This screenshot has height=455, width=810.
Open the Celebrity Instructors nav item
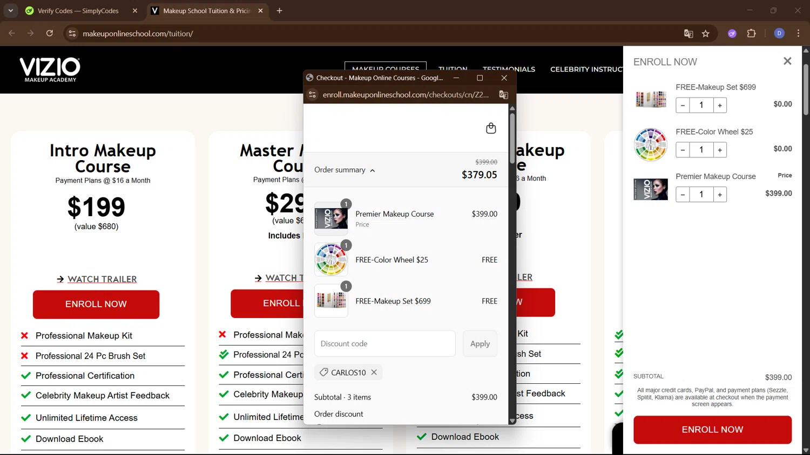pos(586,69)
